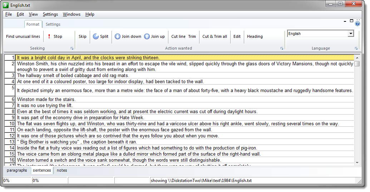Click the English.txt app icon in title bar
Image resolution: width=370 pixels, height=192 pixels.
tap(6, 5)
